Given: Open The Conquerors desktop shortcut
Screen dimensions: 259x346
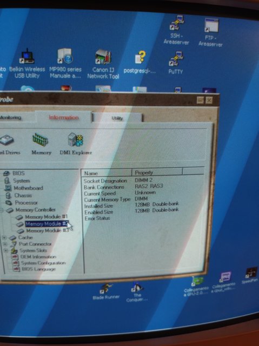Looking at the screenshot, I should coord(137,292).
